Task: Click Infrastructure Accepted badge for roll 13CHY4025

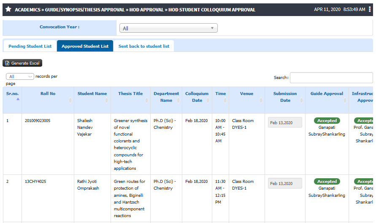Action: [x=363, y=182]
